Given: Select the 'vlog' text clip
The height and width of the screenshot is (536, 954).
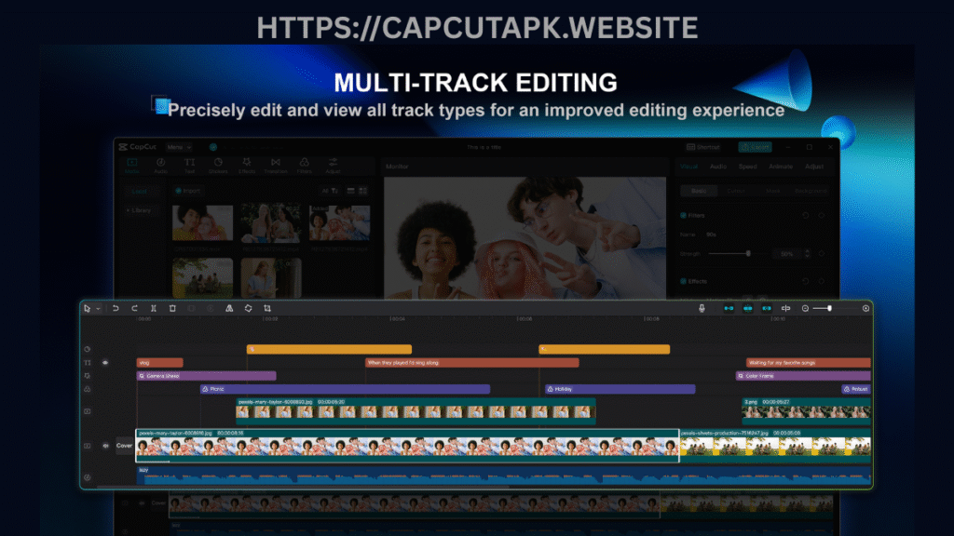Looking at the screenshot, I should point(160,363).
